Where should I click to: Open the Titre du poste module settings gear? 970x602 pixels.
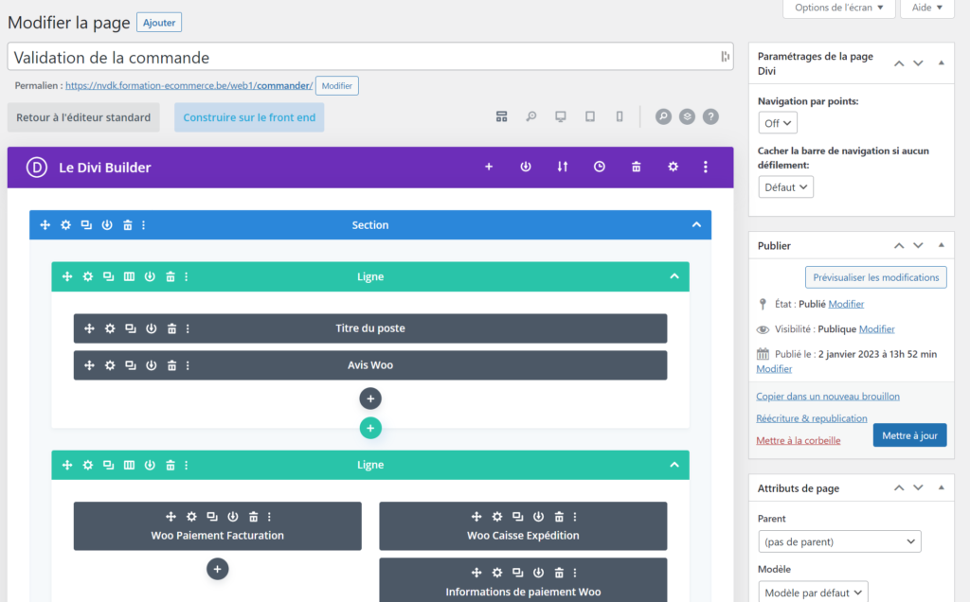coord(110,328)
